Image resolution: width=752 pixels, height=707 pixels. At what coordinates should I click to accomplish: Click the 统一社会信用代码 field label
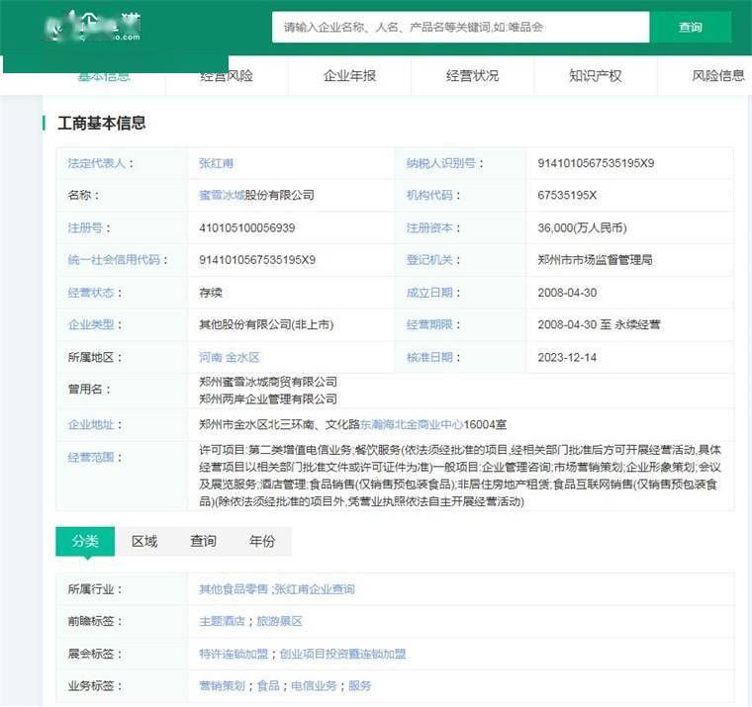coord(114,260)
